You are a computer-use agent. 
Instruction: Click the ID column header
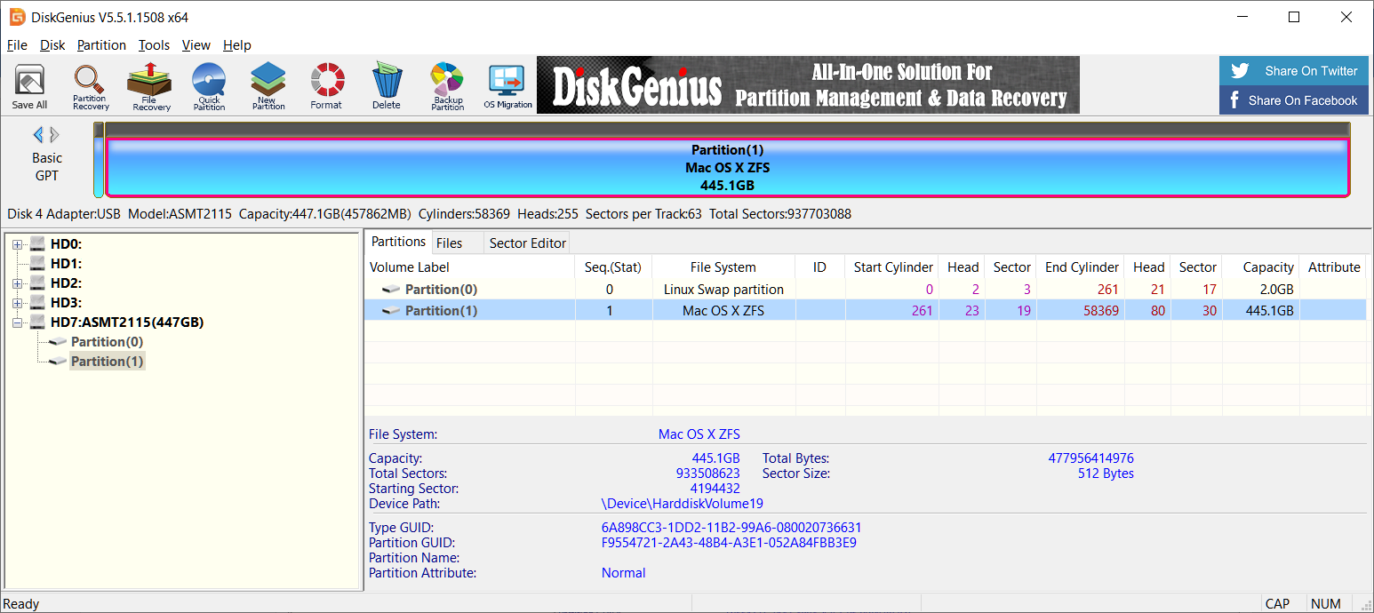coord(820,267)
